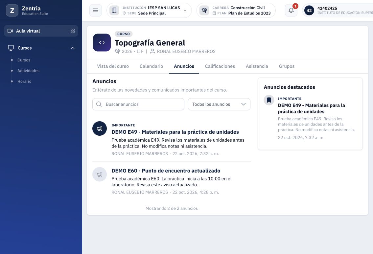Click the institution building icon

(x=114, y=11)
